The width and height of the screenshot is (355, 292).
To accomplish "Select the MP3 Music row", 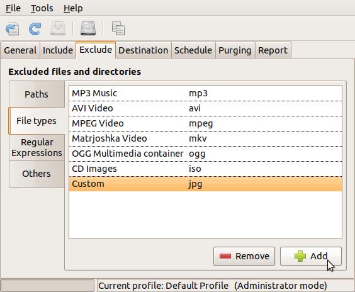I will pyautogui.click(x=205, y=93).
